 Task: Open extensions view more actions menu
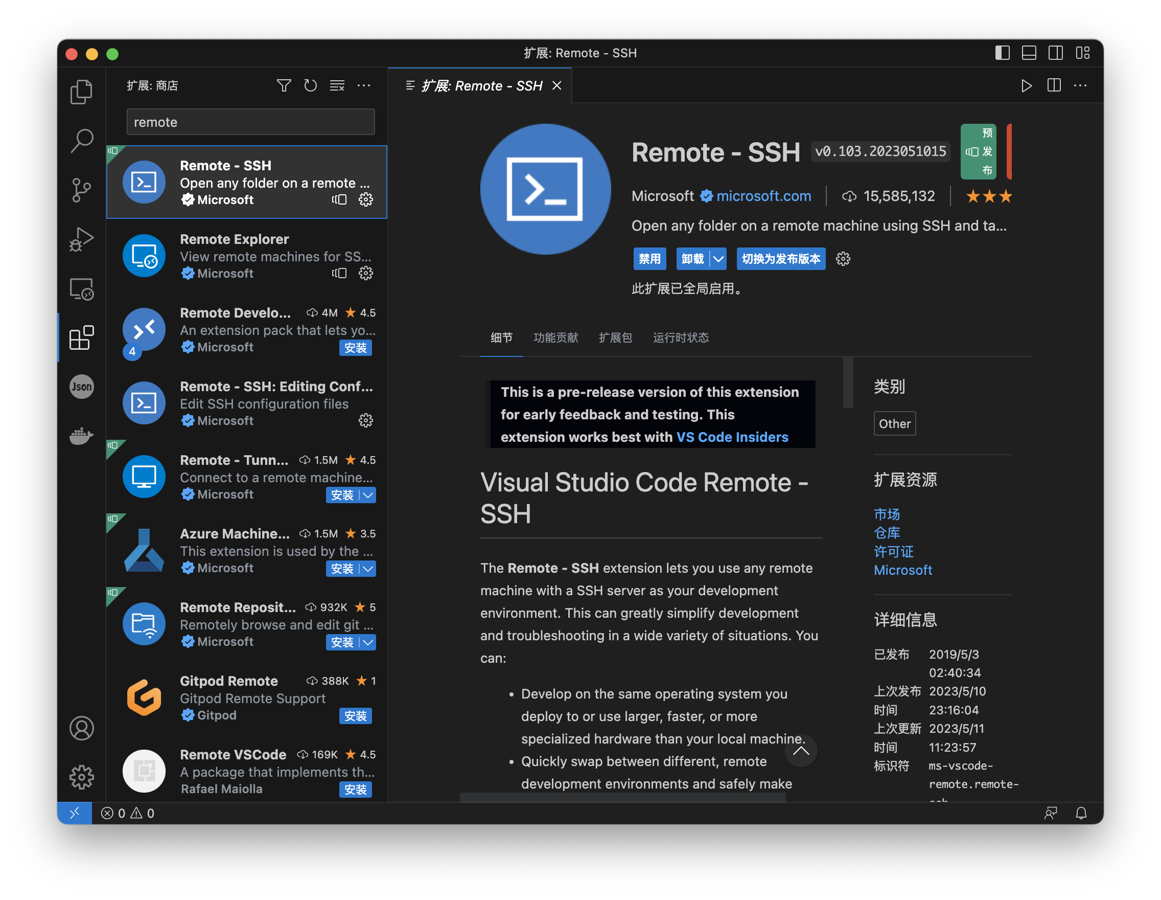pyautogui.click(x=364, y=85)
